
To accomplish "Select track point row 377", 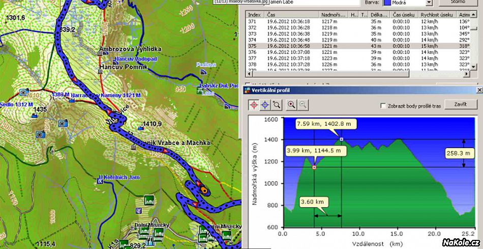I will (x=358, y=58).
